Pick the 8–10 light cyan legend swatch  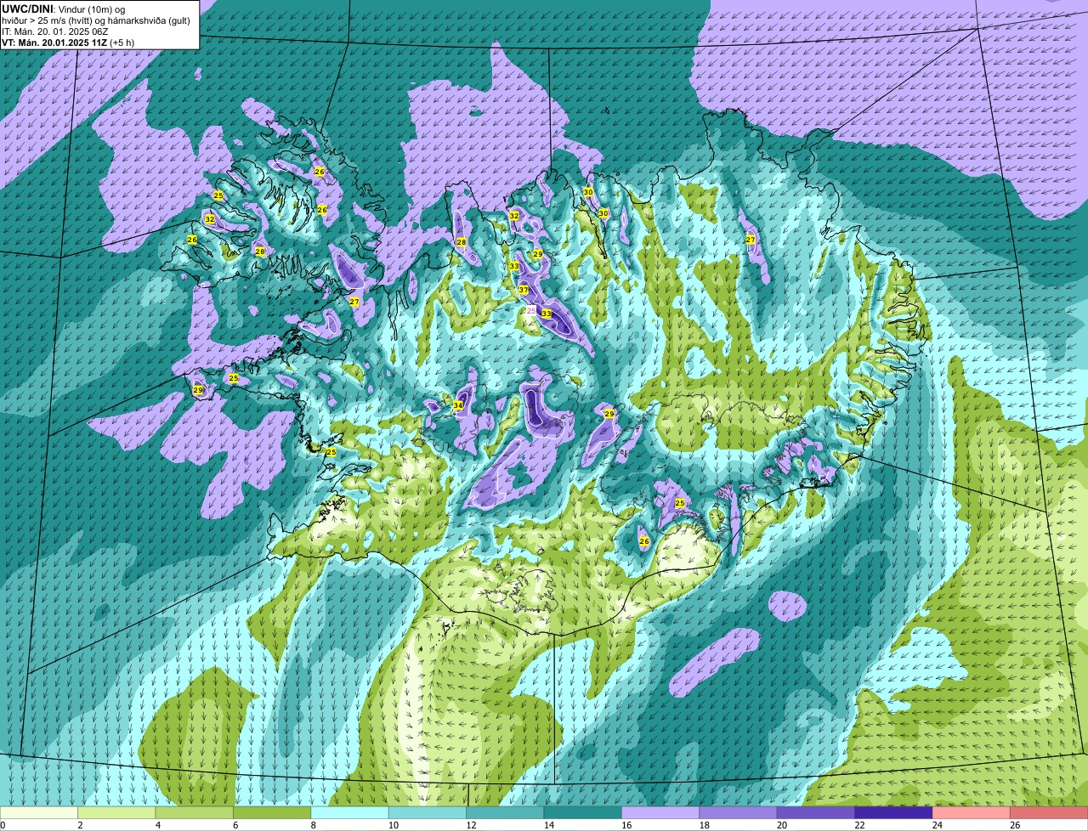(x=350, y=813)
